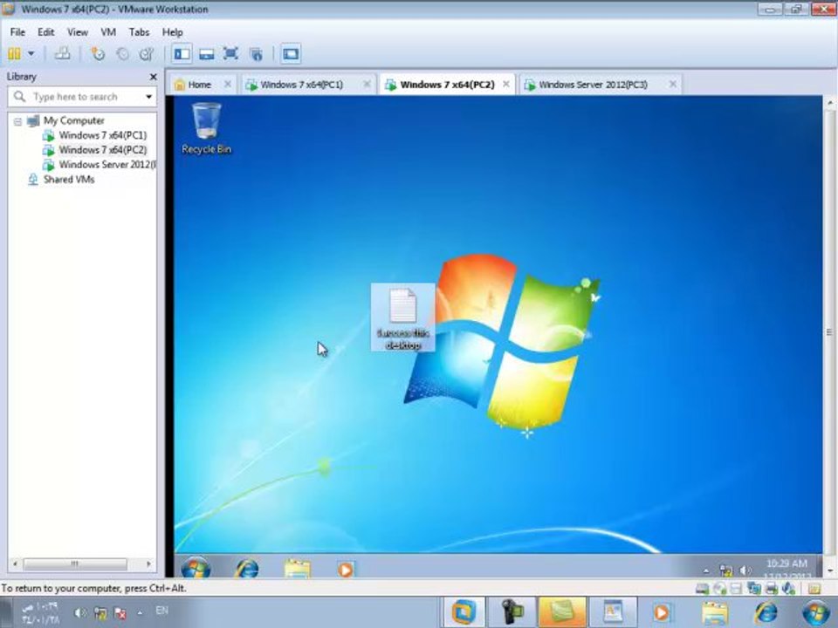Open the Snapshot Manager toolbar icon
Viewport: 838px width, 628px height.
(147, 53)
